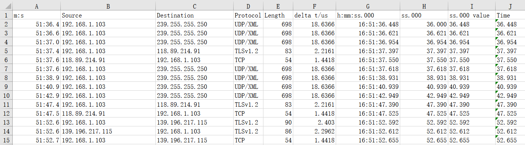Select row 13 header
The width and height of the screenshot is (525, 145).
click(x=6, y=122)
